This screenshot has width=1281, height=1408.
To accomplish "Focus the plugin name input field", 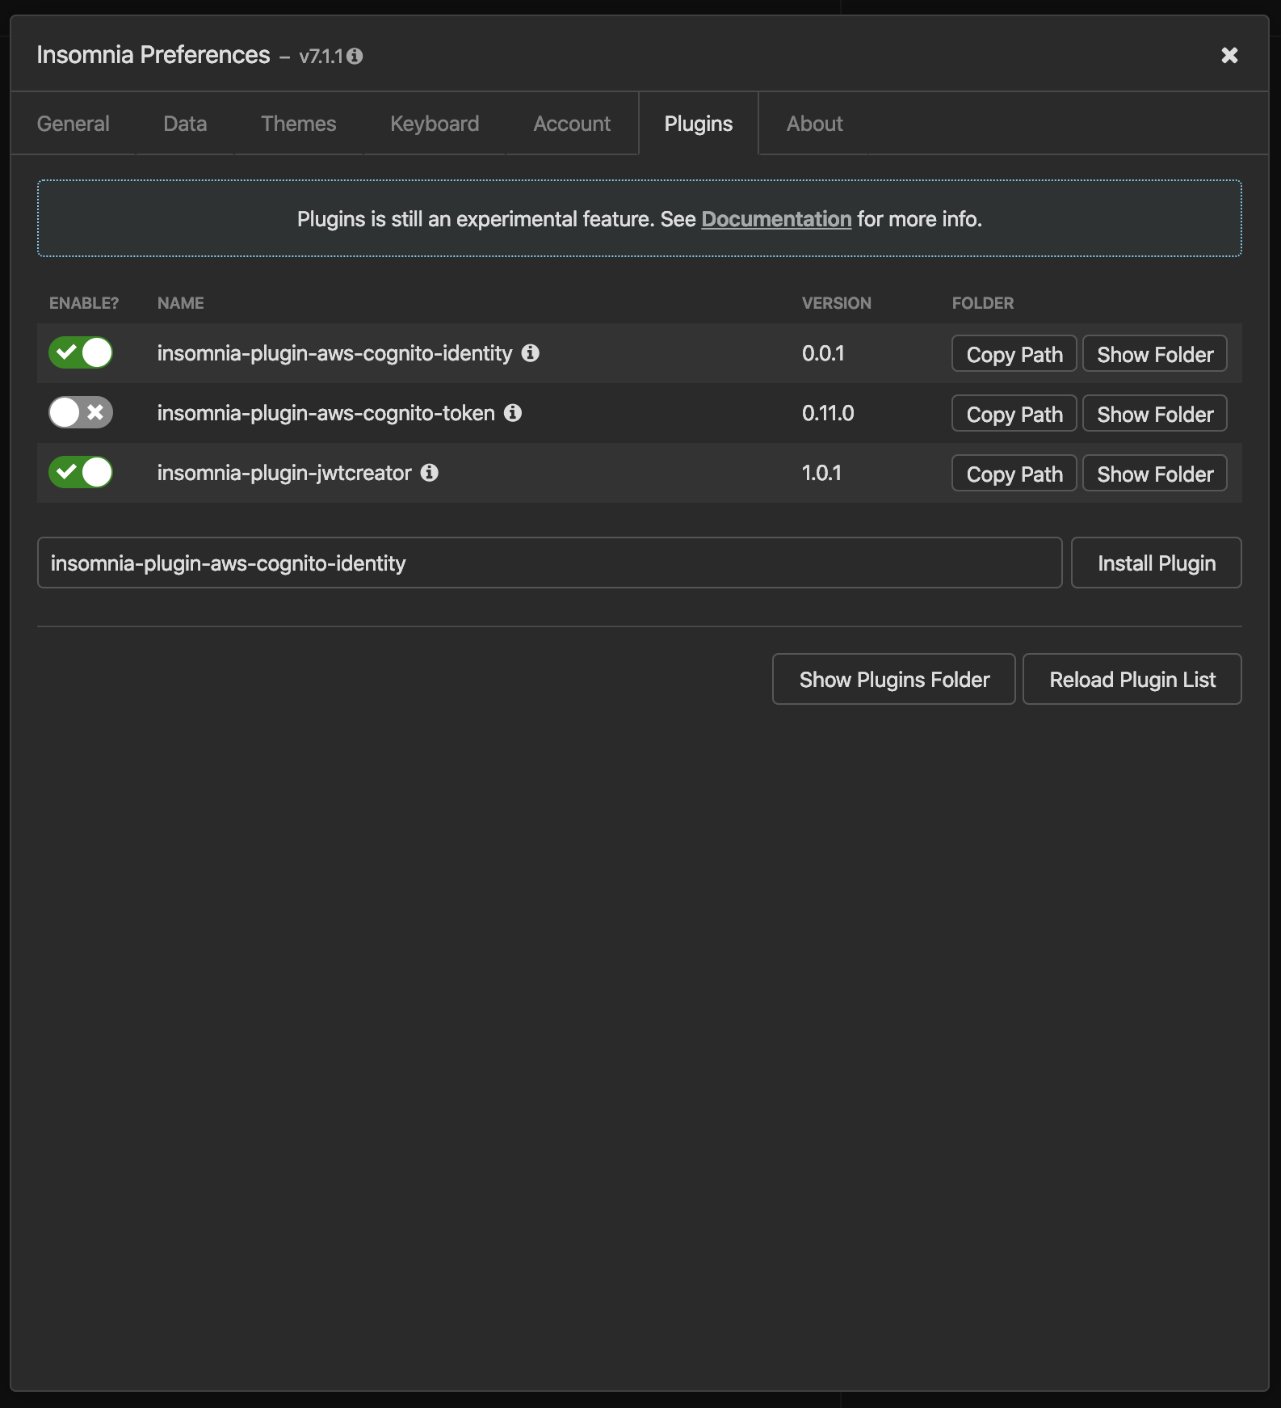I will 550,563.
